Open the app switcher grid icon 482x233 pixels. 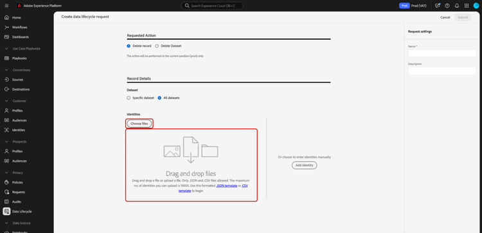467,6
